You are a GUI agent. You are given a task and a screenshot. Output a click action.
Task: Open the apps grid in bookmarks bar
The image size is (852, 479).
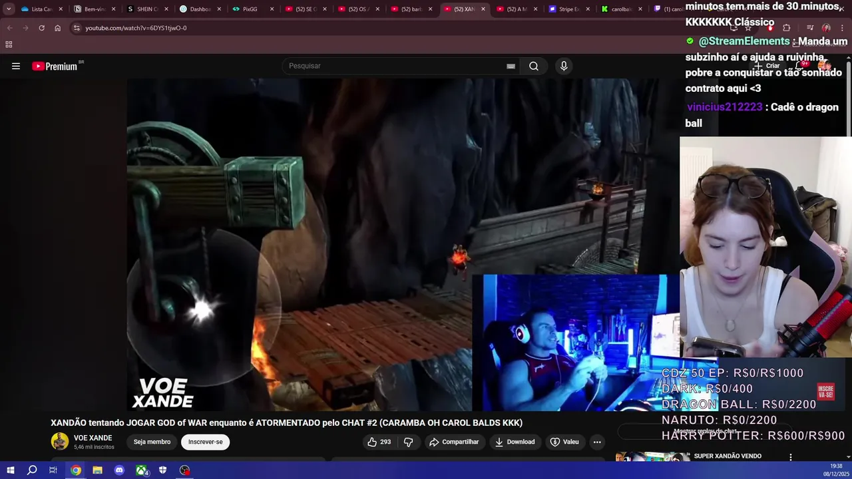[9, 45]
